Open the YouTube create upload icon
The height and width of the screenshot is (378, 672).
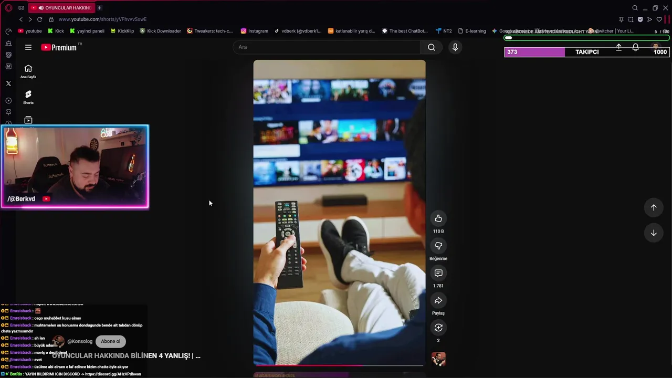click(619, 47)
